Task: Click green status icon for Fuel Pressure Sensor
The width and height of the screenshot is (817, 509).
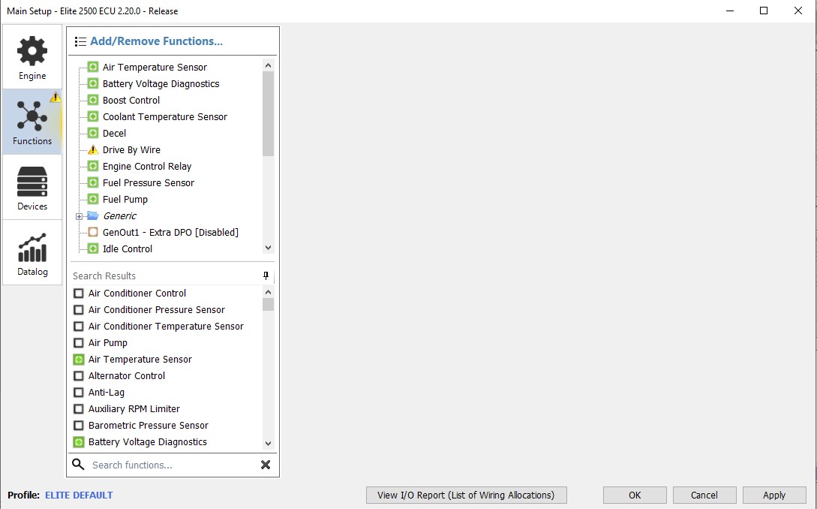Action: point(93,182)
